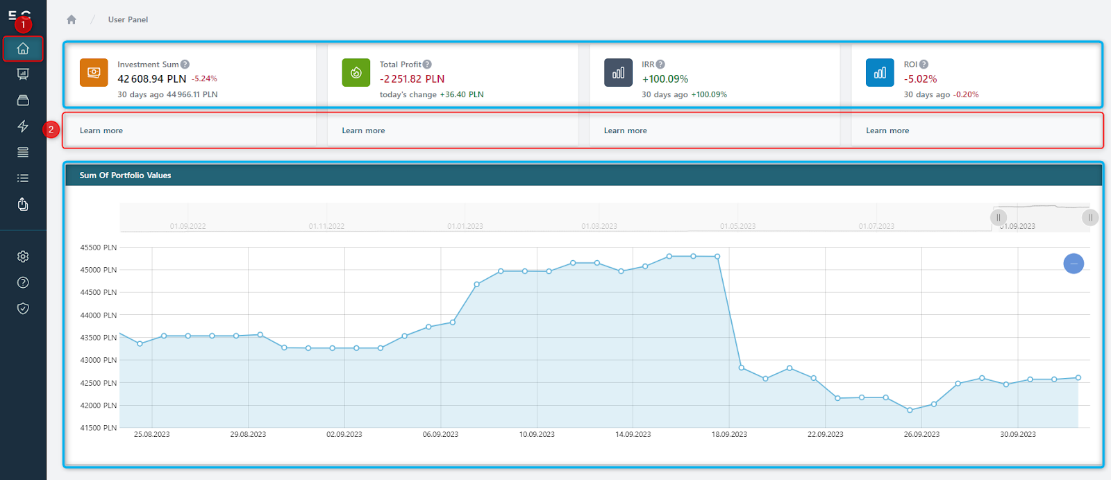This screenshot has height=480, width=1111.
Task: Open the help question mark sidebar icon
Action: (x=23, y=282)
